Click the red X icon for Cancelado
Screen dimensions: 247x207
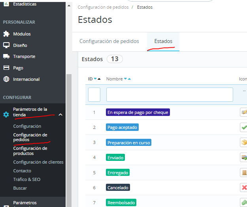point(243,188)
